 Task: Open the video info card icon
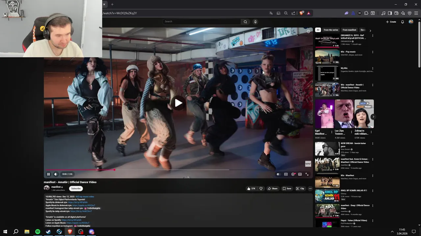(308, 31)
